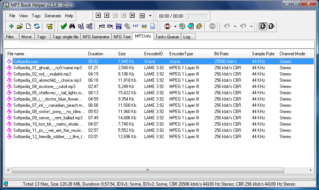Sort by the Size column header
319x190 pixels.
coord(129,54)
